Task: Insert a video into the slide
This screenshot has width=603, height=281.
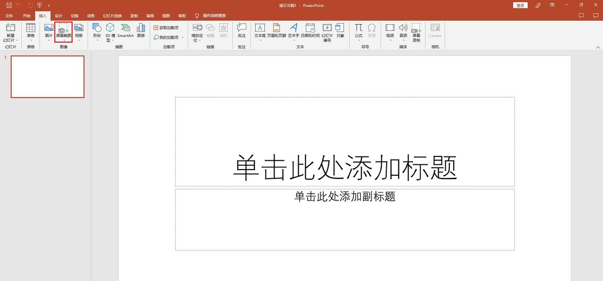Action: pos(389,33)
